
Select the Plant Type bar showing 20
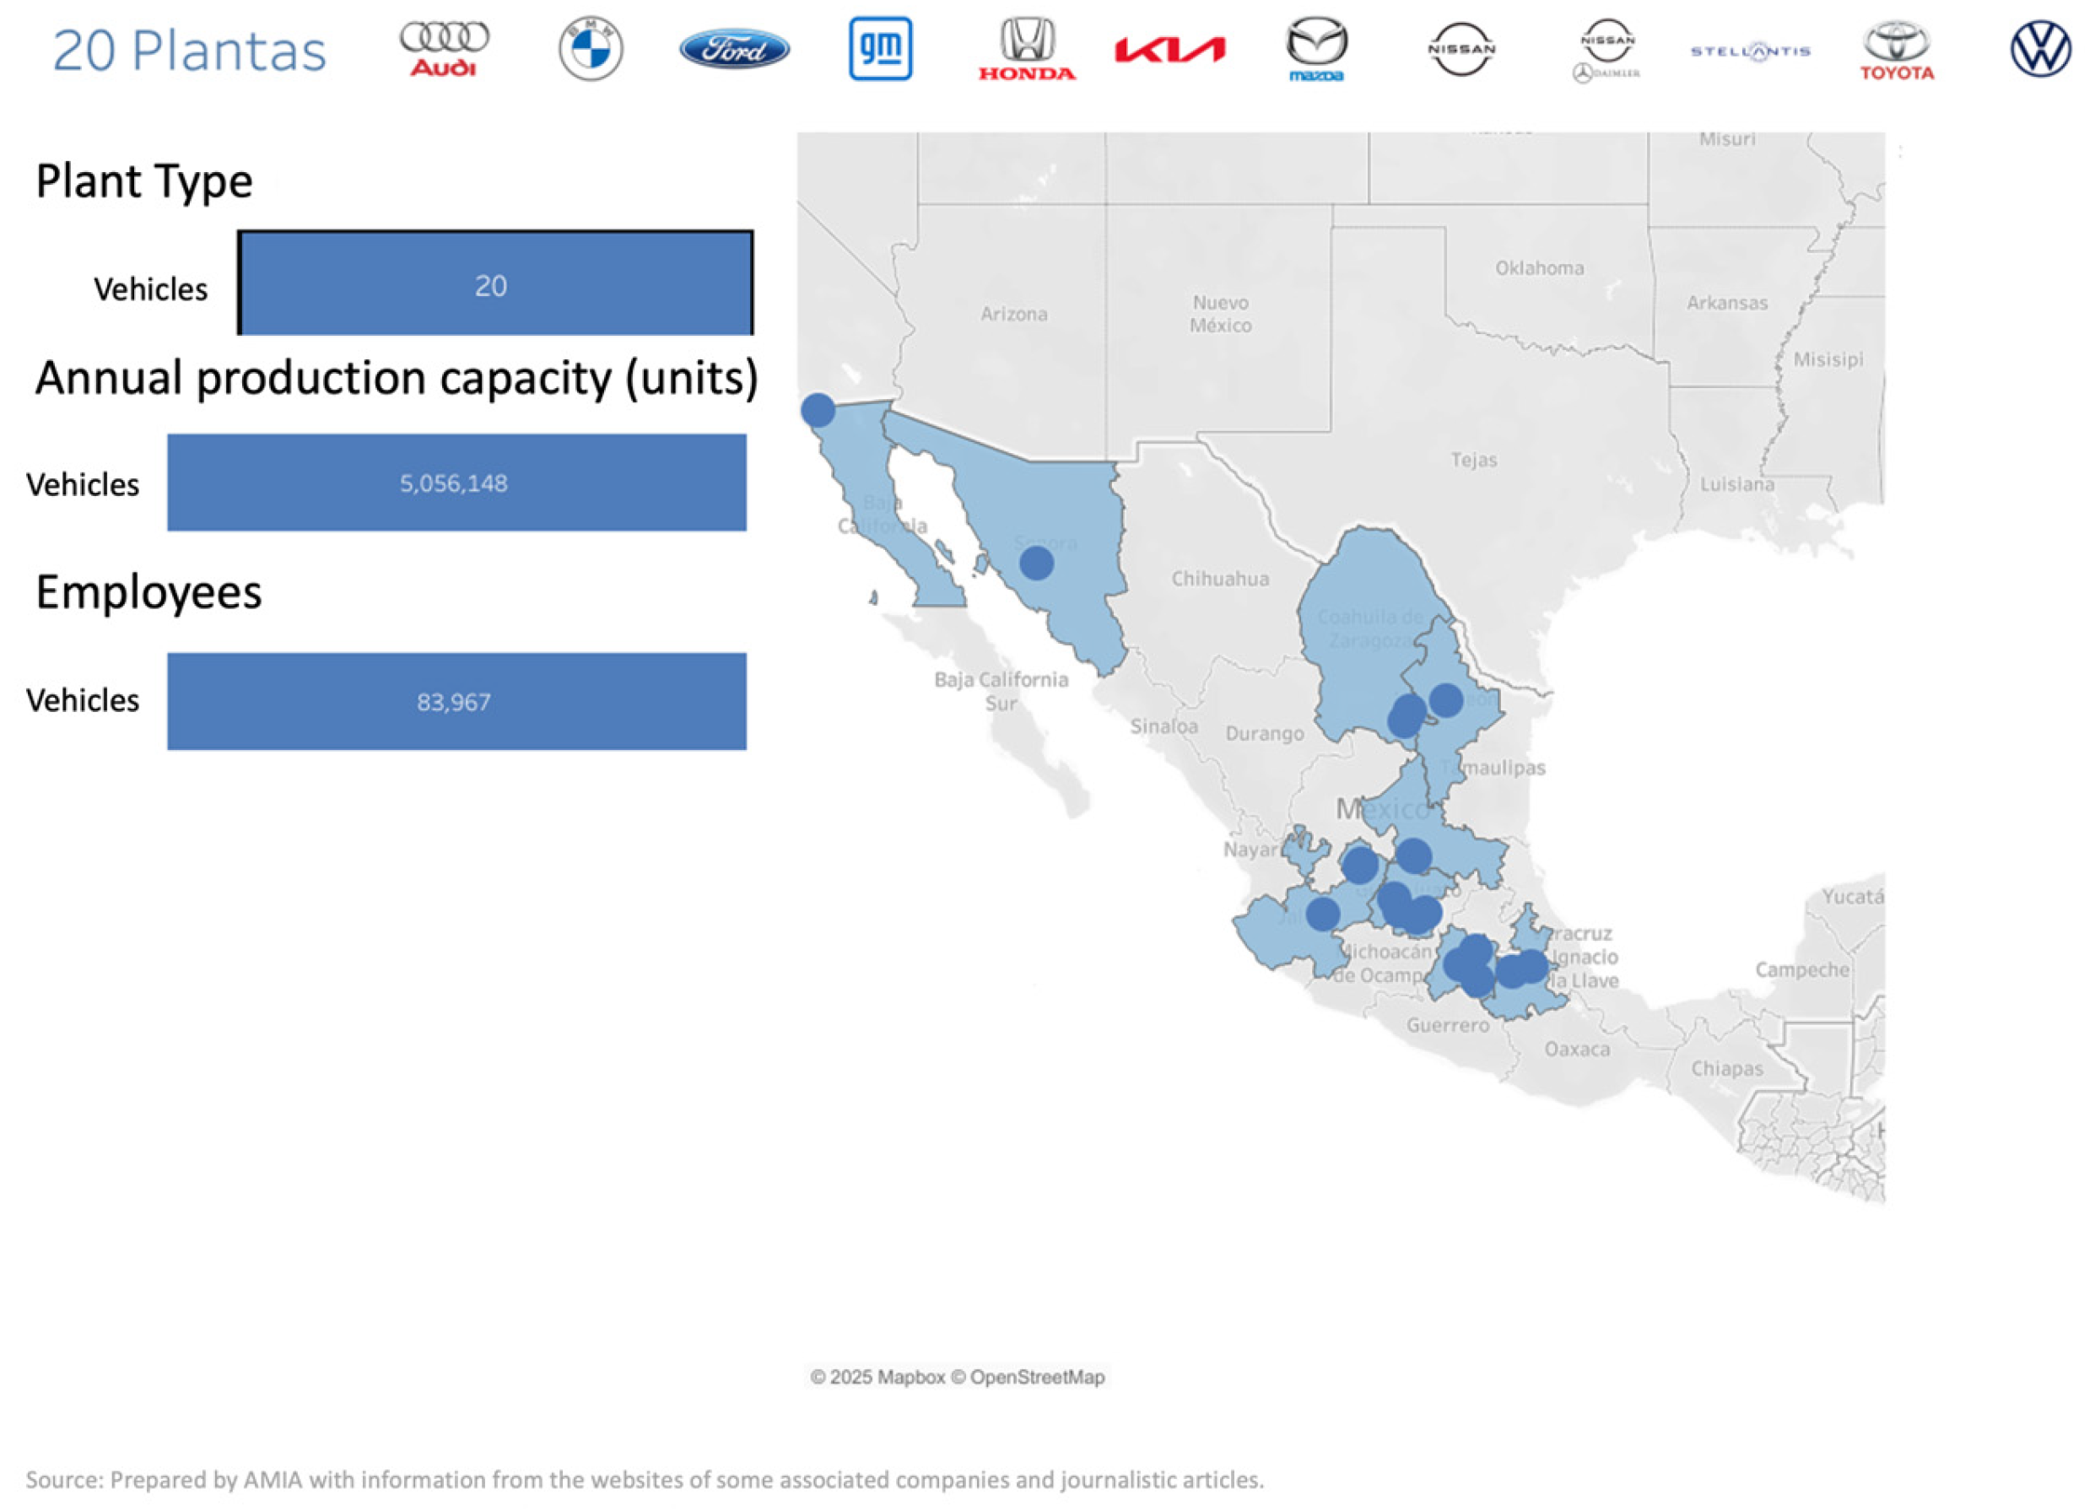coord(495,283)
